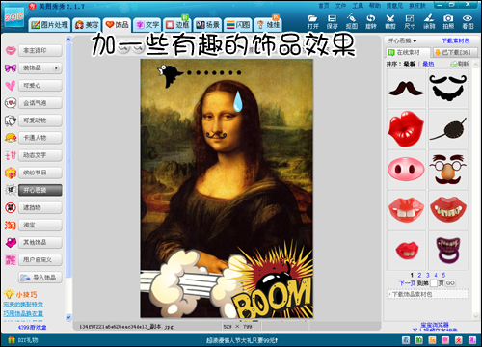The height and width of the screenshot is (347, 482).
Task: Open the 娃娃 doll tab
Action: pyautogui.click(x=268, y=25)
